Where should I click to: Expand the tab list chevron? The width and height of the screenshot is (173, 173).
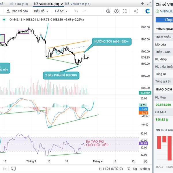tap(149, 4)
